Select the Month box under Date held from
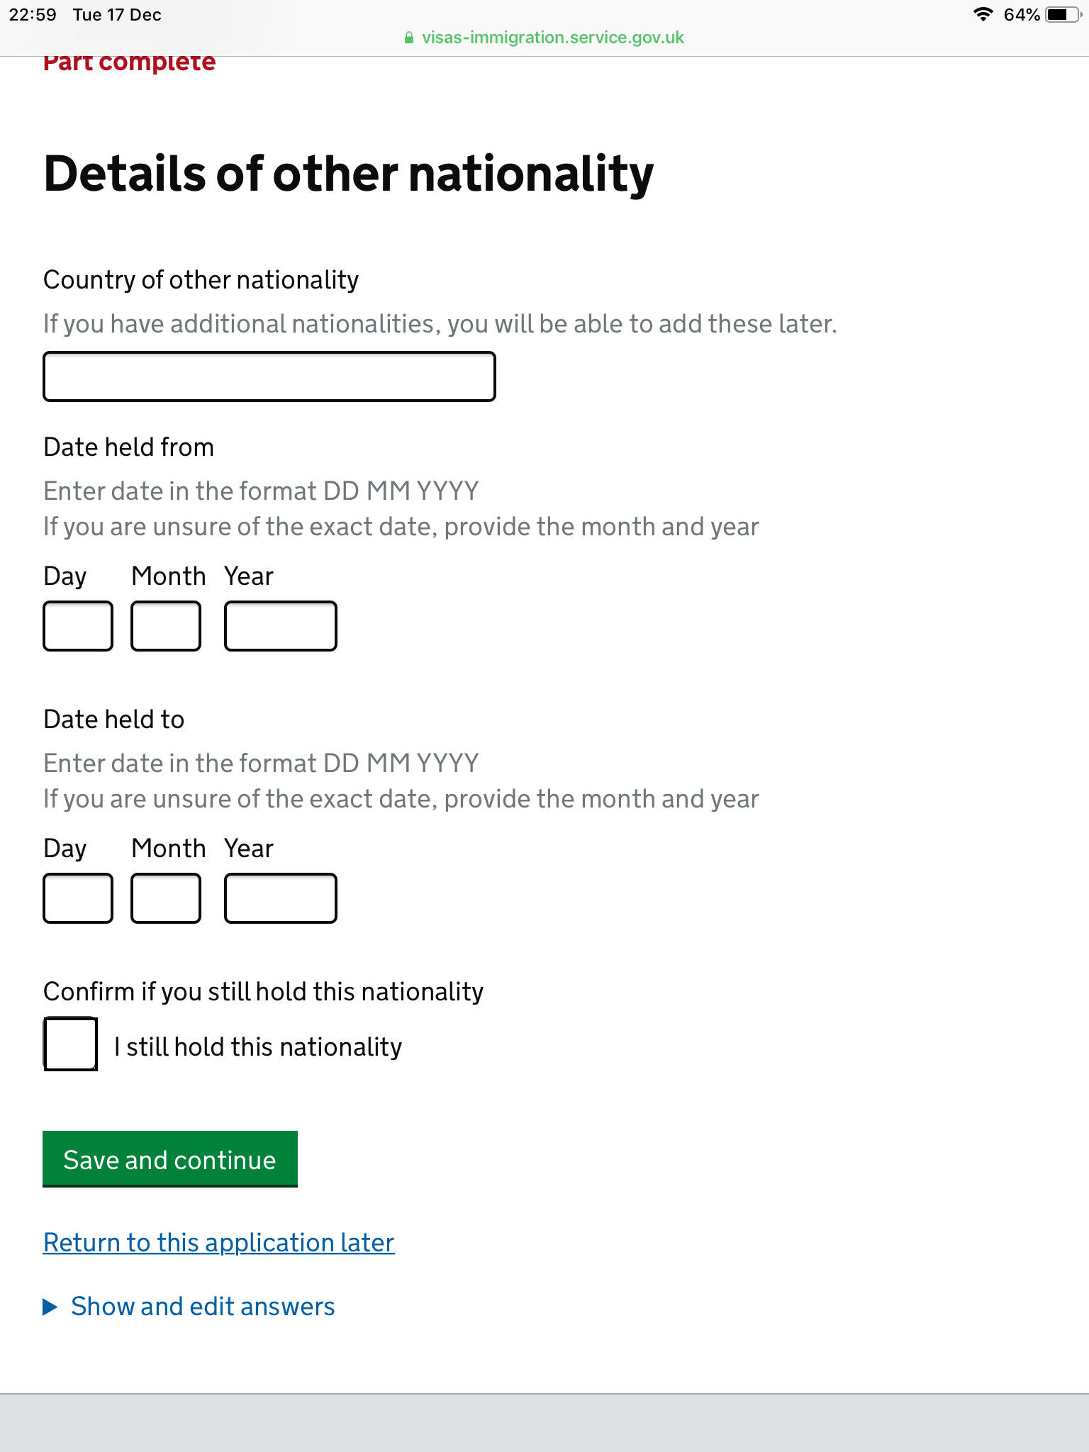The height and width of the screenshot is (1452, 1089). point(166,626)
